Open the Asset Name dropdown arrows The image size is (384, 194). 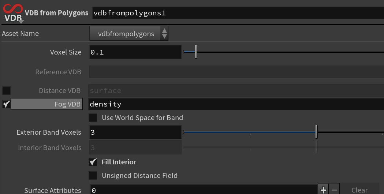click(x=164, y=34)
